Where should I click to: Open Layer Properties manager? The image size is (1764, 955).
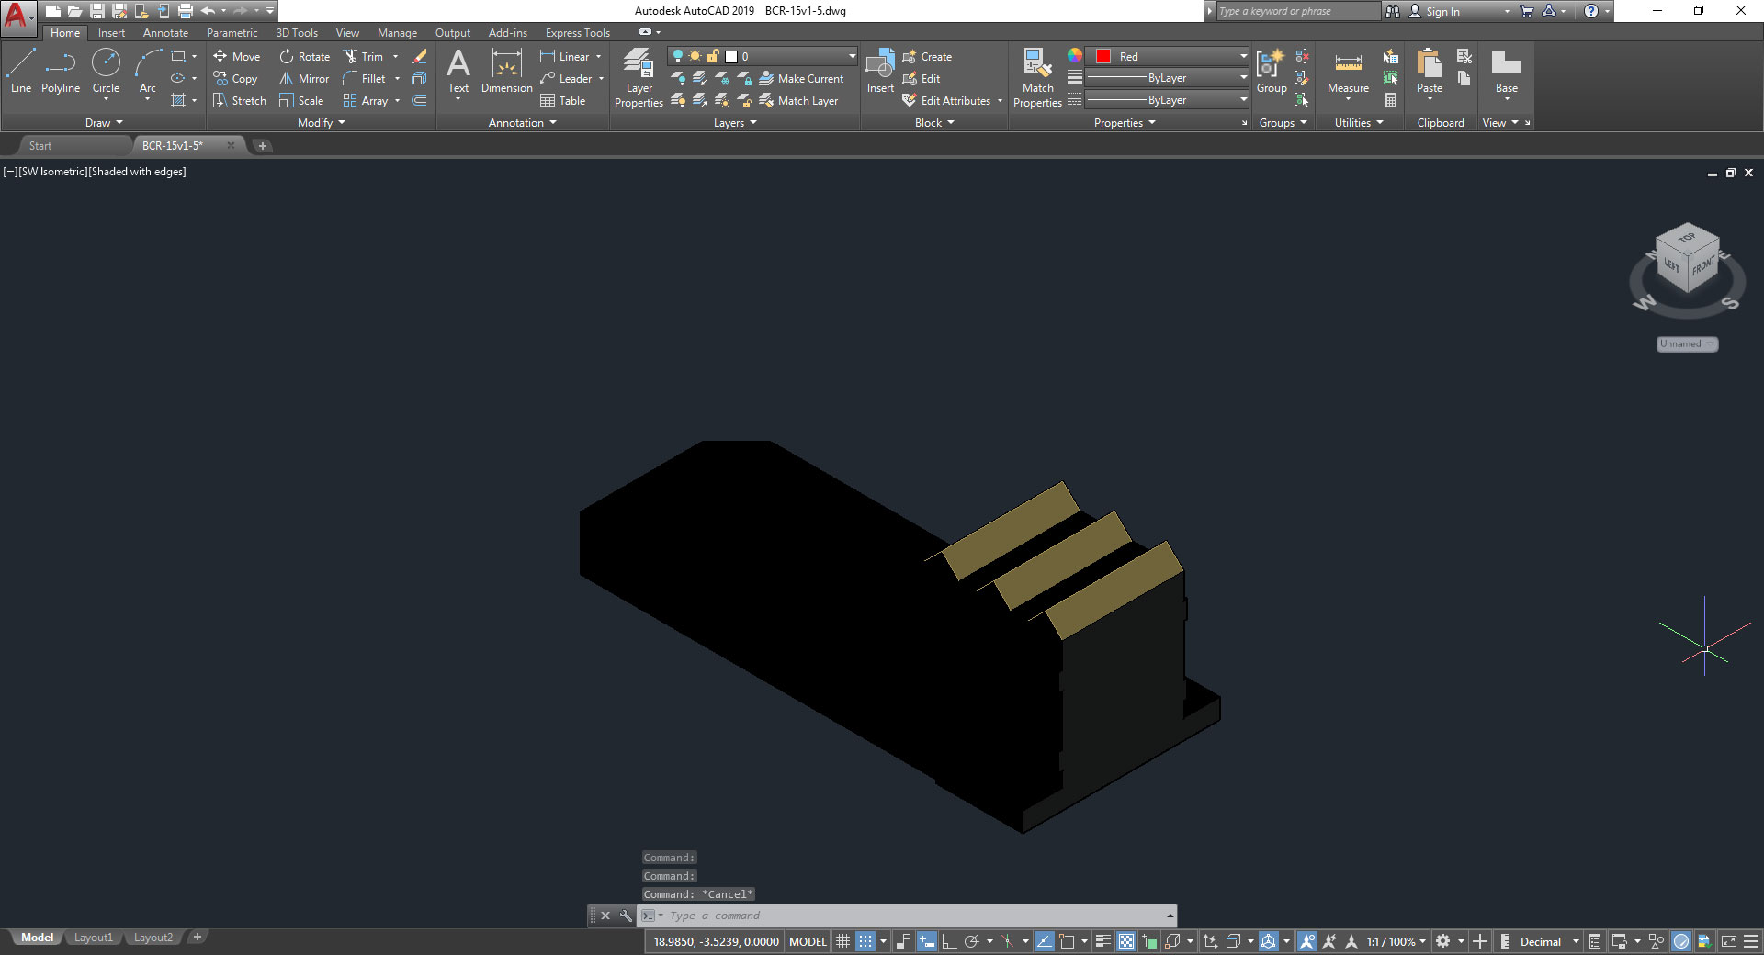pos(639,78)
